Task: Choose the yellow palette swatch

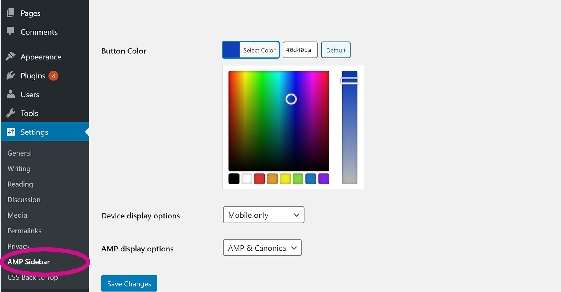Action: pos(285,179)
